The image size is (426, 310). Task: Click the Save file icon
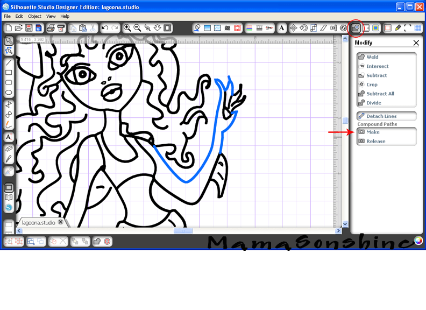(29, 28)
